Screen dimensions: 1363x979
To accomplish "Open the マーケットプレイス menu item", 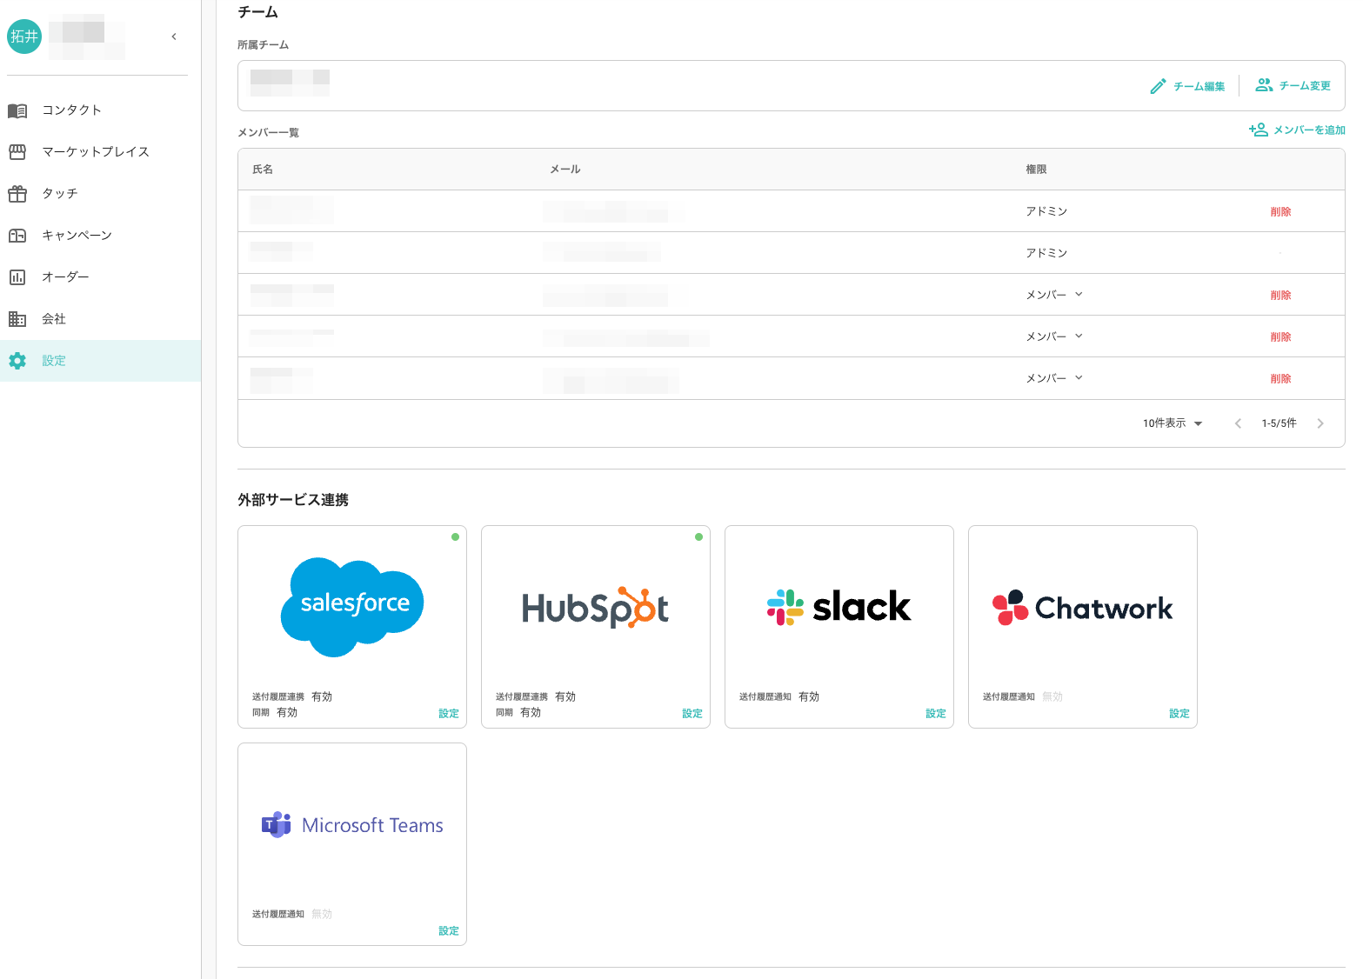I will [101, 152].
